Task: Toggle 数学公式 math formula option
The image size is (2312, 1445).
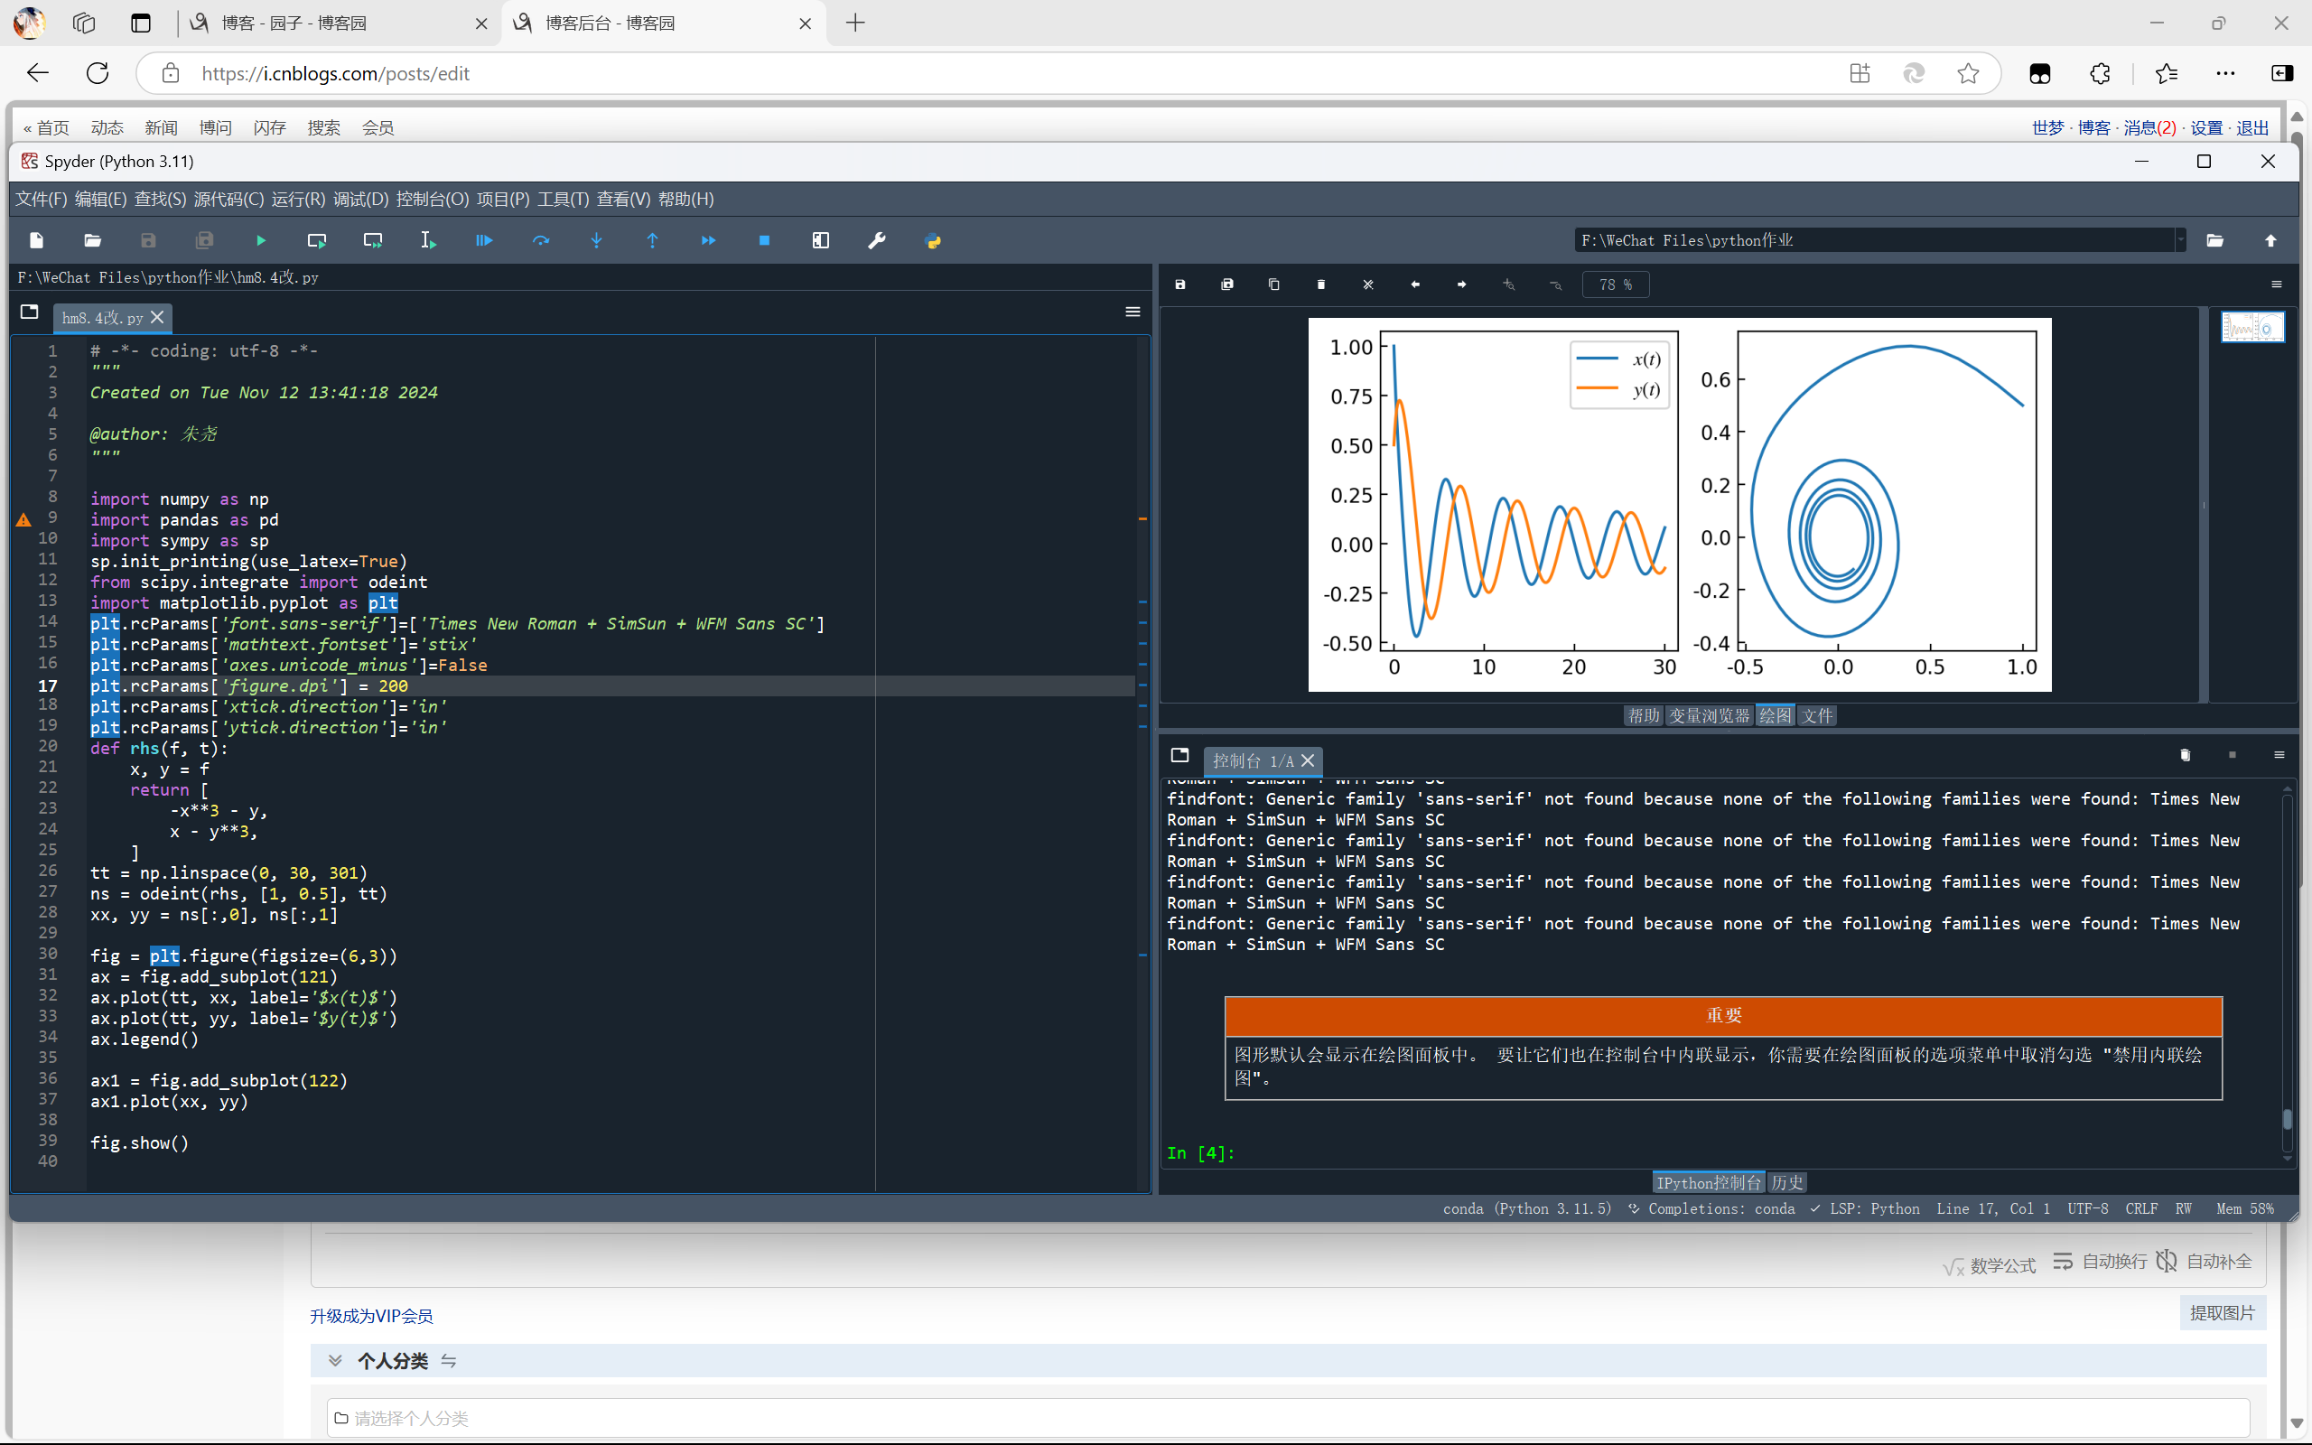Action: 1989,1265
